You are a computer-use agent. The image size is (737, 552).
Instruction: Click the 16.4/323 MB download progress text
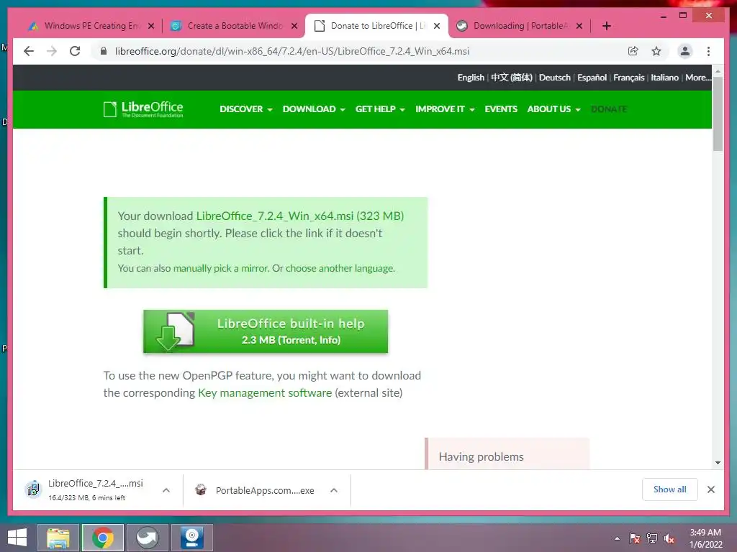click(x=87, y=497)
